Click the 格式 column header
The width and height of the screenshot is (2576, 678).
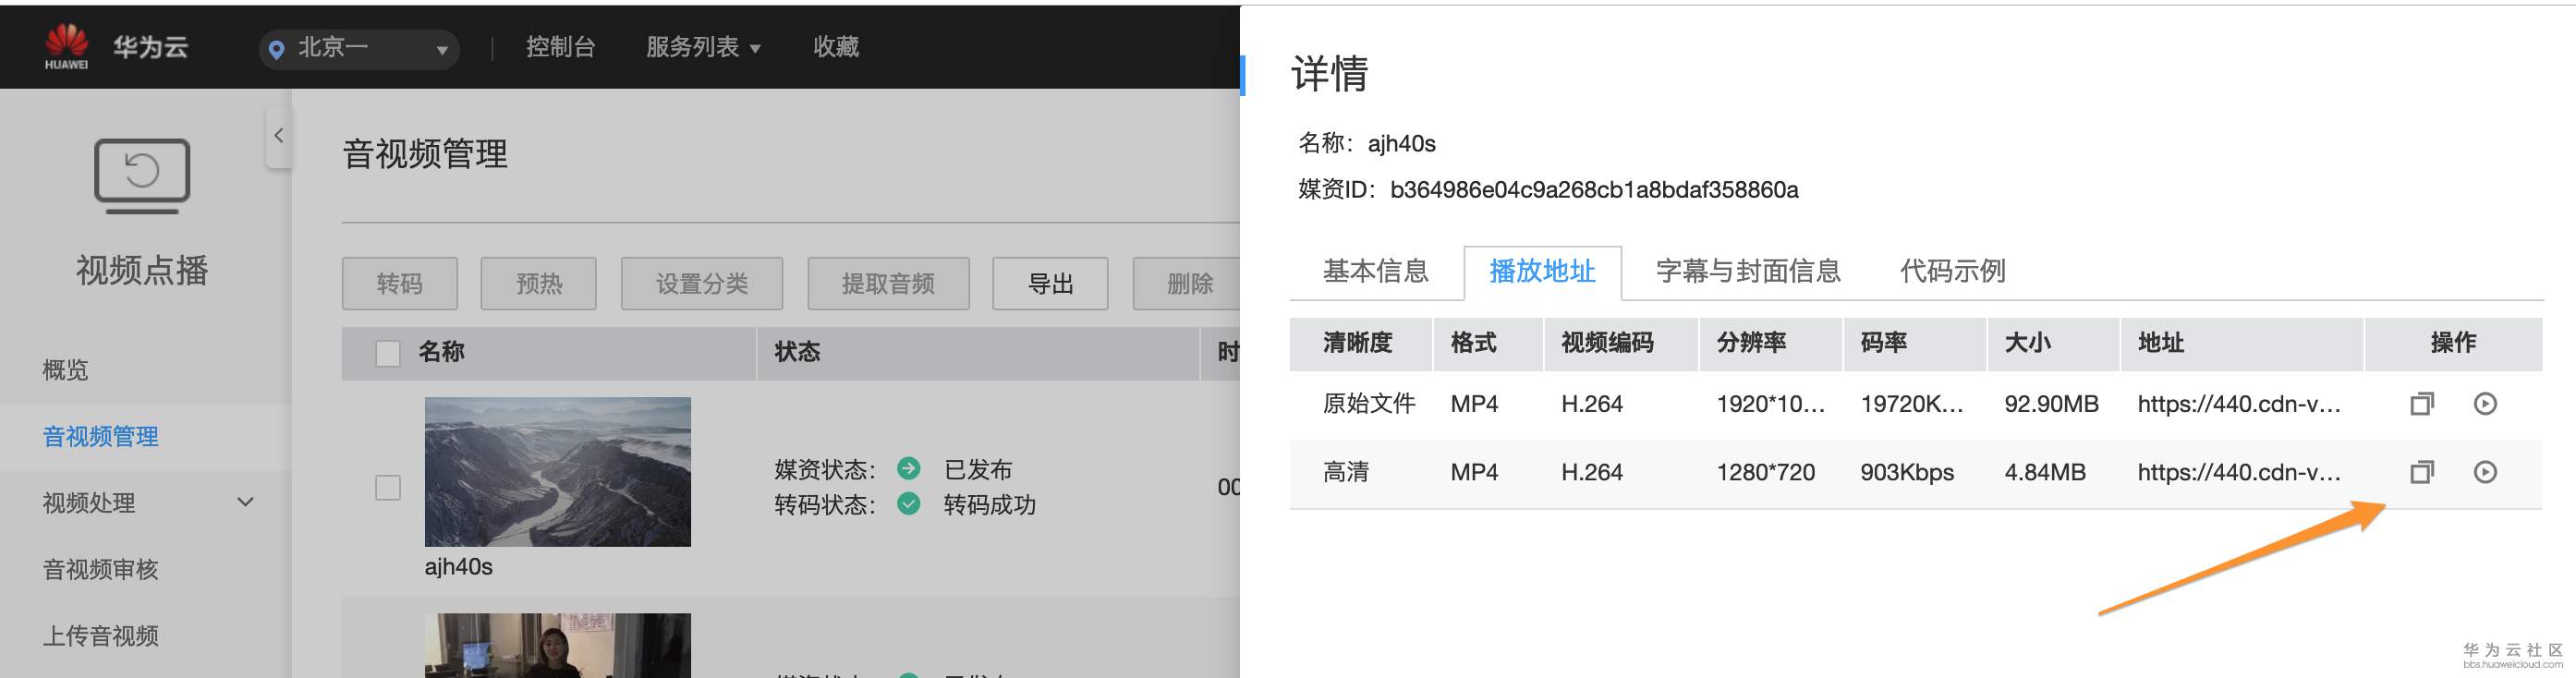pos(1474,343)
